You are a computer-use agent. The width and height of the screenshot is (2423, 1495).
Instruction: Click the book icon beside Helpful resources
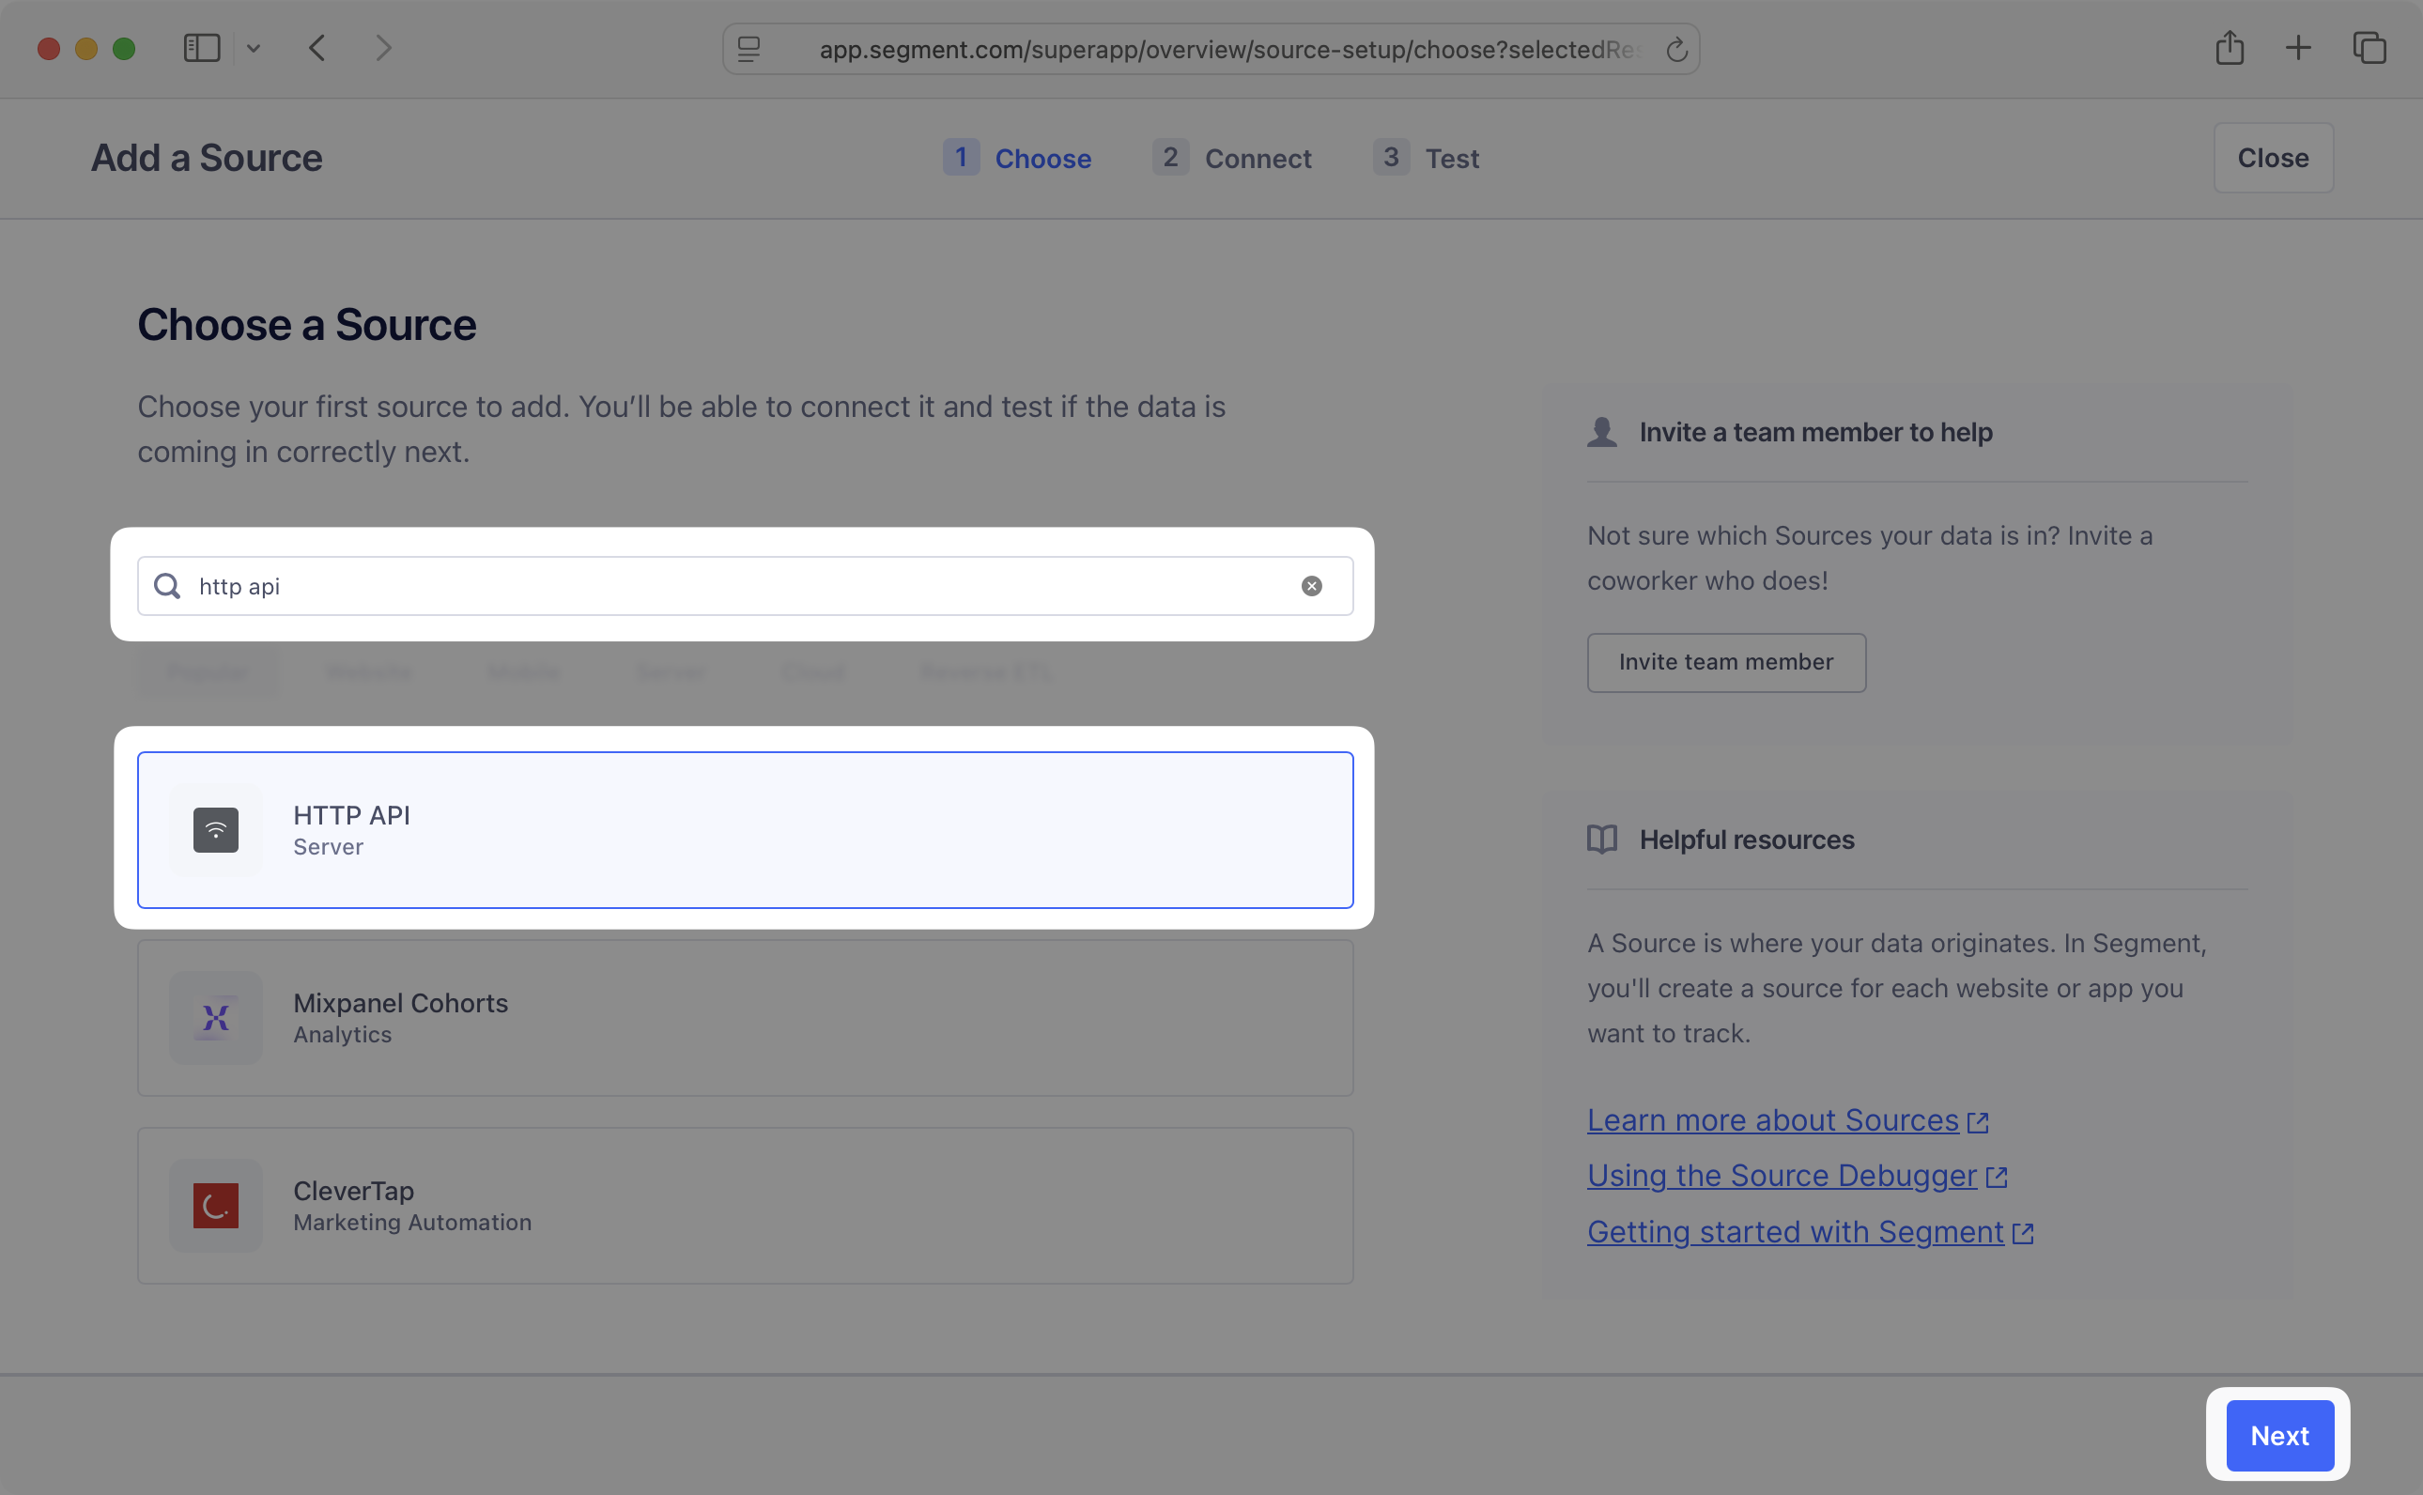click(x=1602, y=840)
